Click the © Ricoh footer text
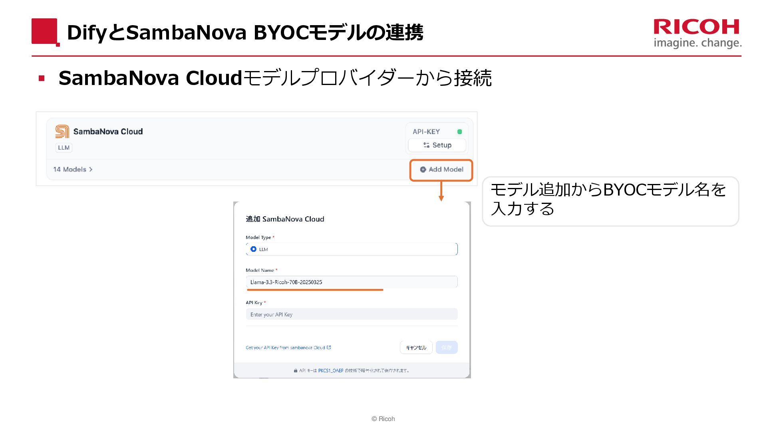This screenshot has width=767, height=431. coord(383,419)
